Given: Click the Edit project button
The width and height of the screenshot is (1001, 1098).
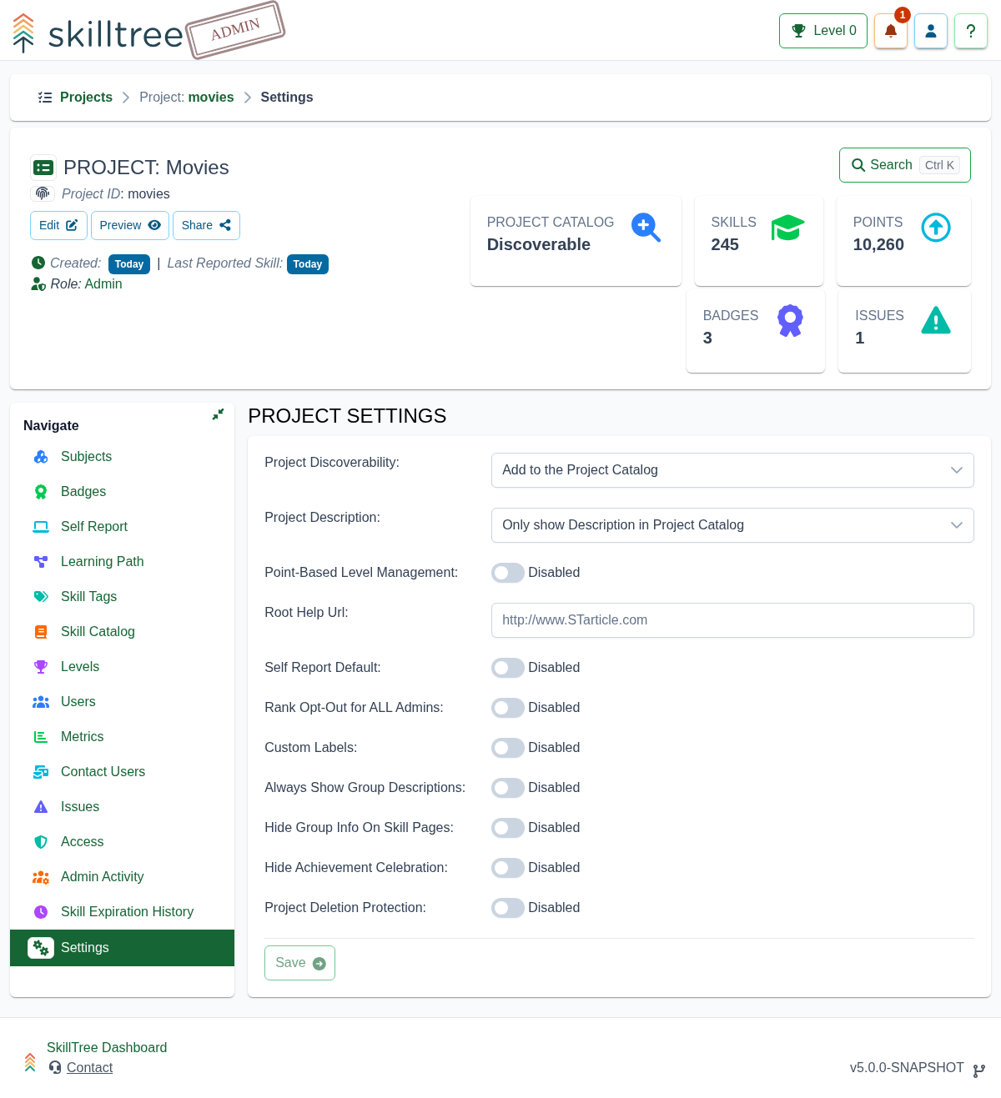Looking at the screenshot, I should 58,225.
